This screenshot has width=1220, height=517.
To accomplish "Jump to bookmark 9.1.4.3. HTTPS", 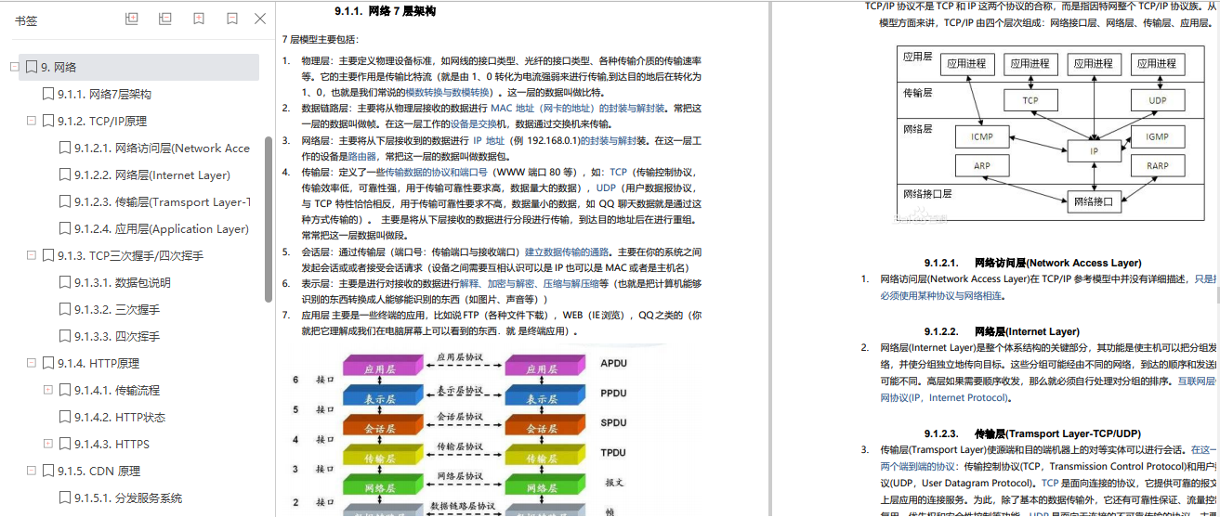I will coord(112,444).
